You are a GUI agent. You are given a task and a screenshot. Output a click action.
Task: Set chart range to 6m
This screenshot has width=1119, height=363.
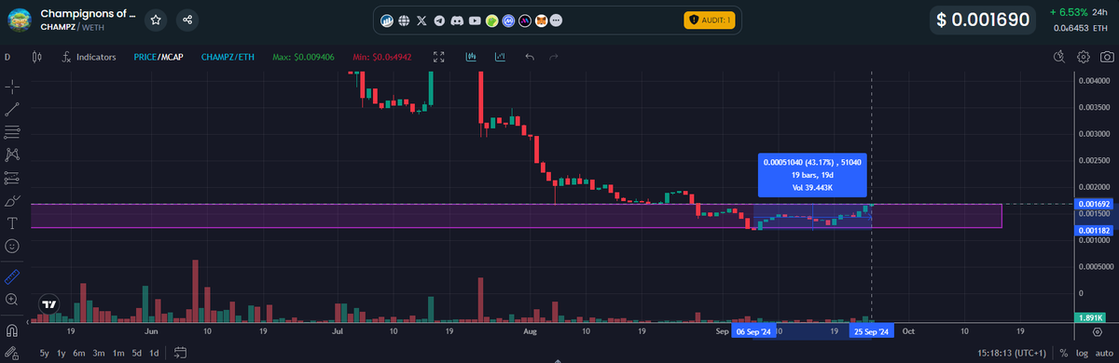click(80, 353)
